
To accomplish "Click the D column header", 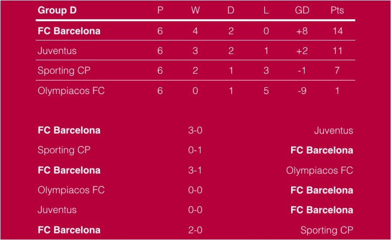I will point(231,10).
